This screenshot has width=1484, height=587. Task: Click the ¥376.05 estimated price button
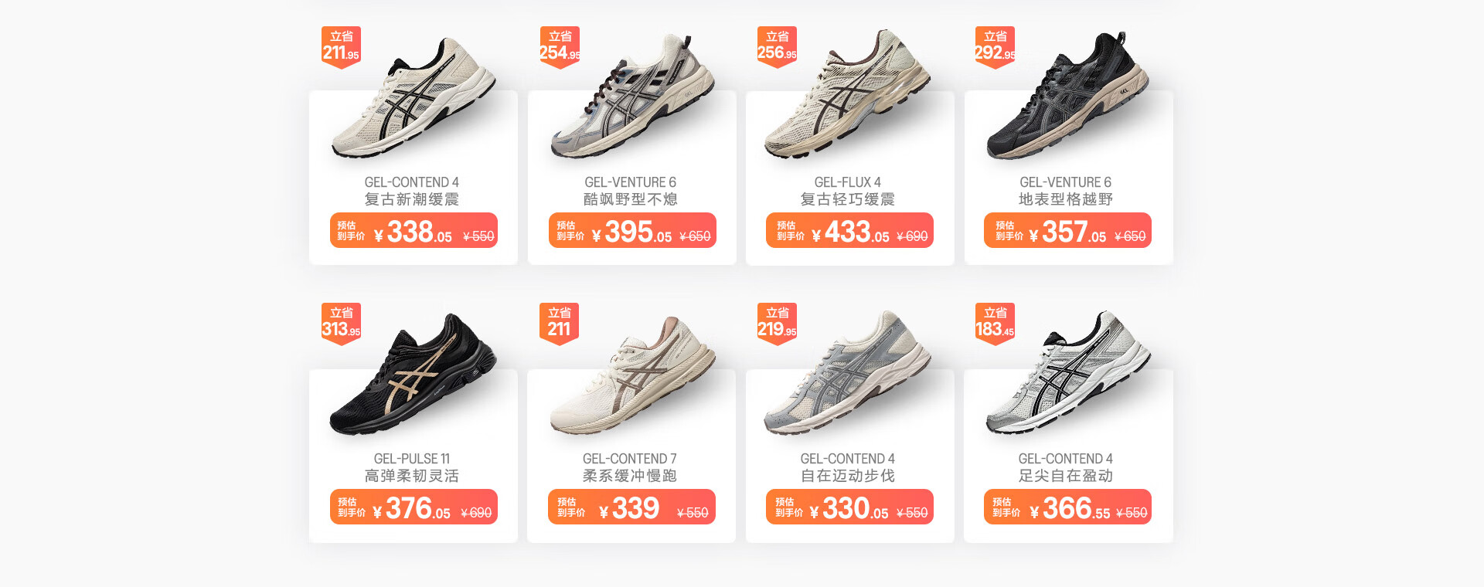414,507
